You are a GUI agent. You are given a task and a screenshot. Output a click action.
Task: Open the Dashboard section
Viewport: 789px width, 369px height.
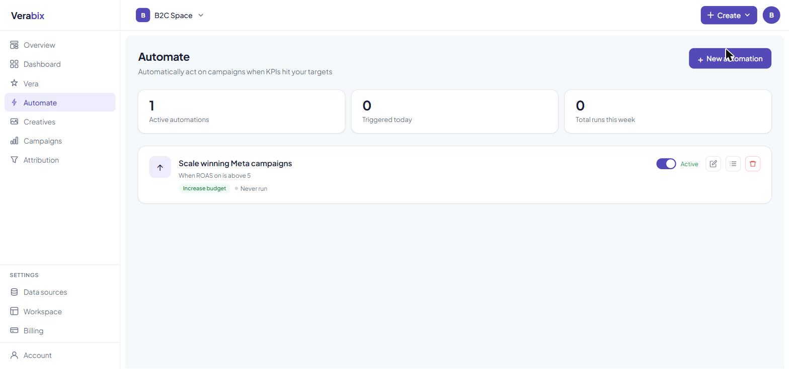[60, 64]
